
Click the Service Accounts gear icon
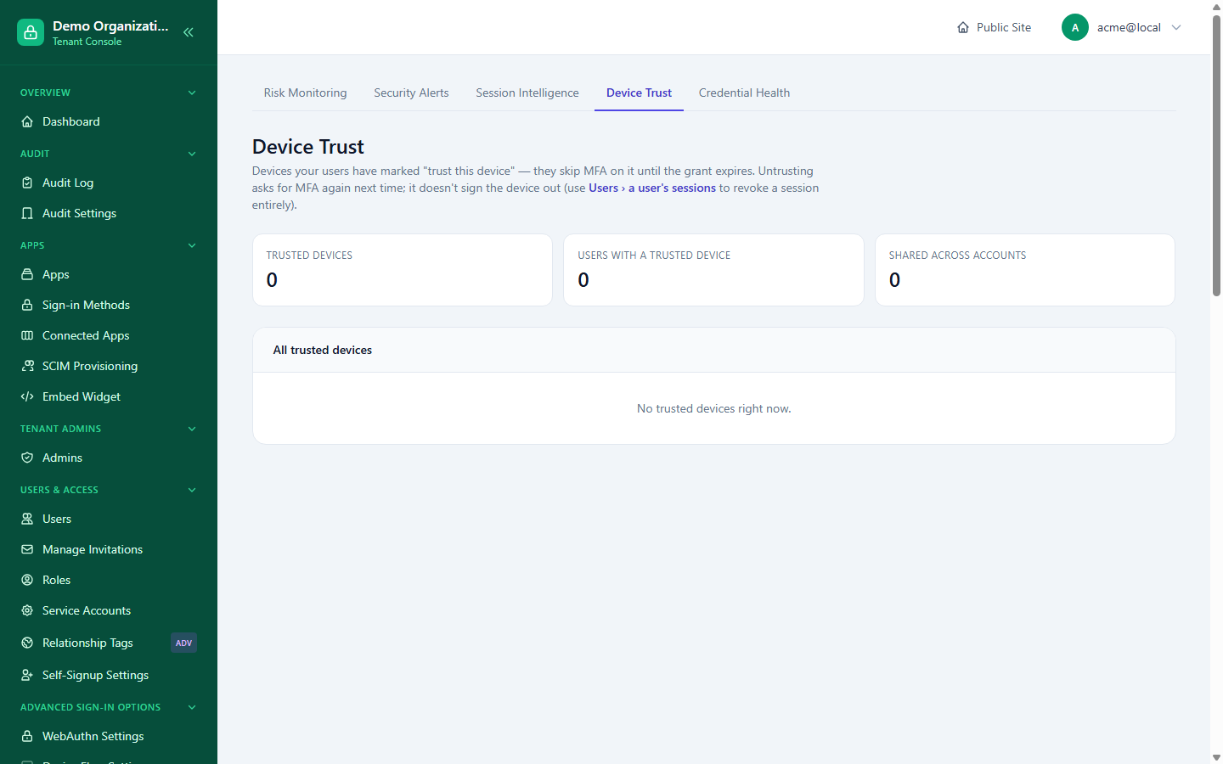click(x=27, y=610)
